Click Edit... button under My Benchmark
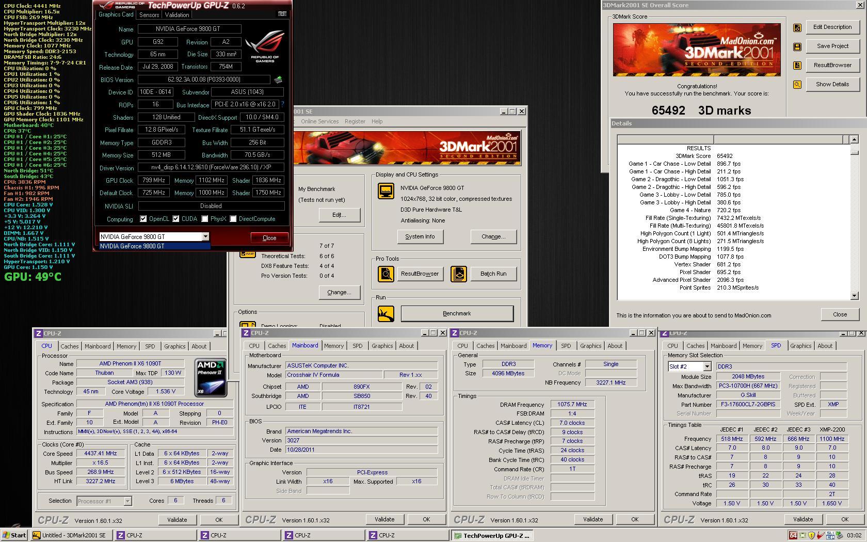The height and width of the screenshot is (542, 867). coord(339,215)
